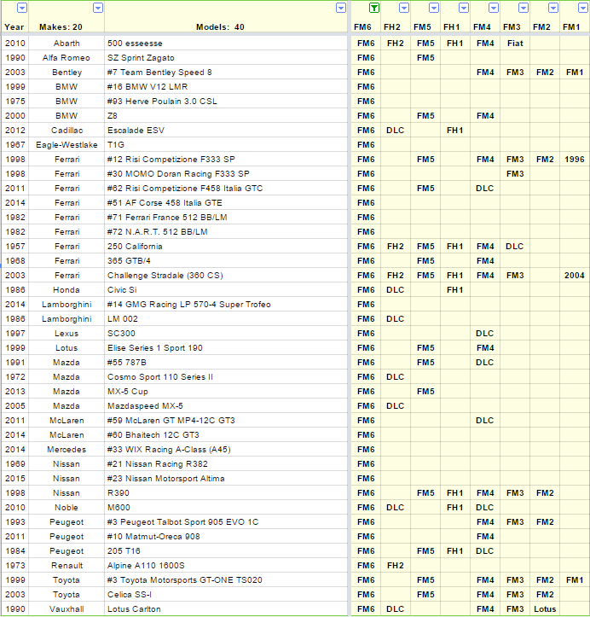Select the 'M600' model cell
The image size is (590, 617).
coord(226,508)
